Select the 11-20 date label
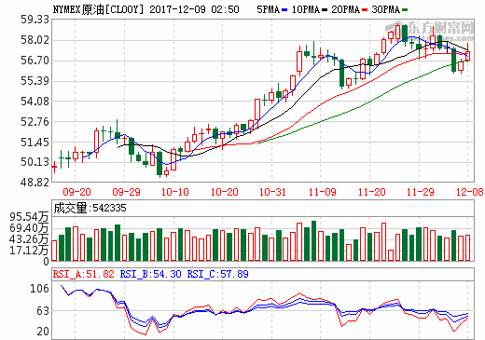This screenshot has height=340, width=485. [372, 192]
